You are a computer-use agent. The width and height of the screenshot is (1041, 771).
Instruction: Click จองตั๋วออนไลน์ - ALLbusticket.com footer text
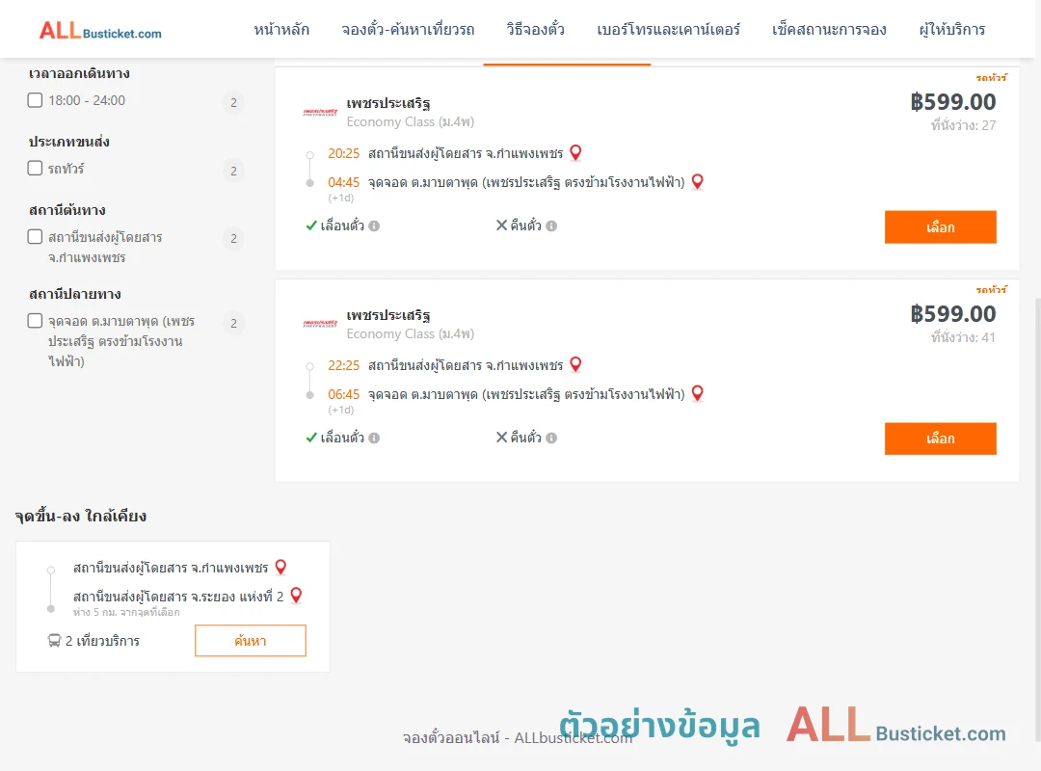(518, 738)
